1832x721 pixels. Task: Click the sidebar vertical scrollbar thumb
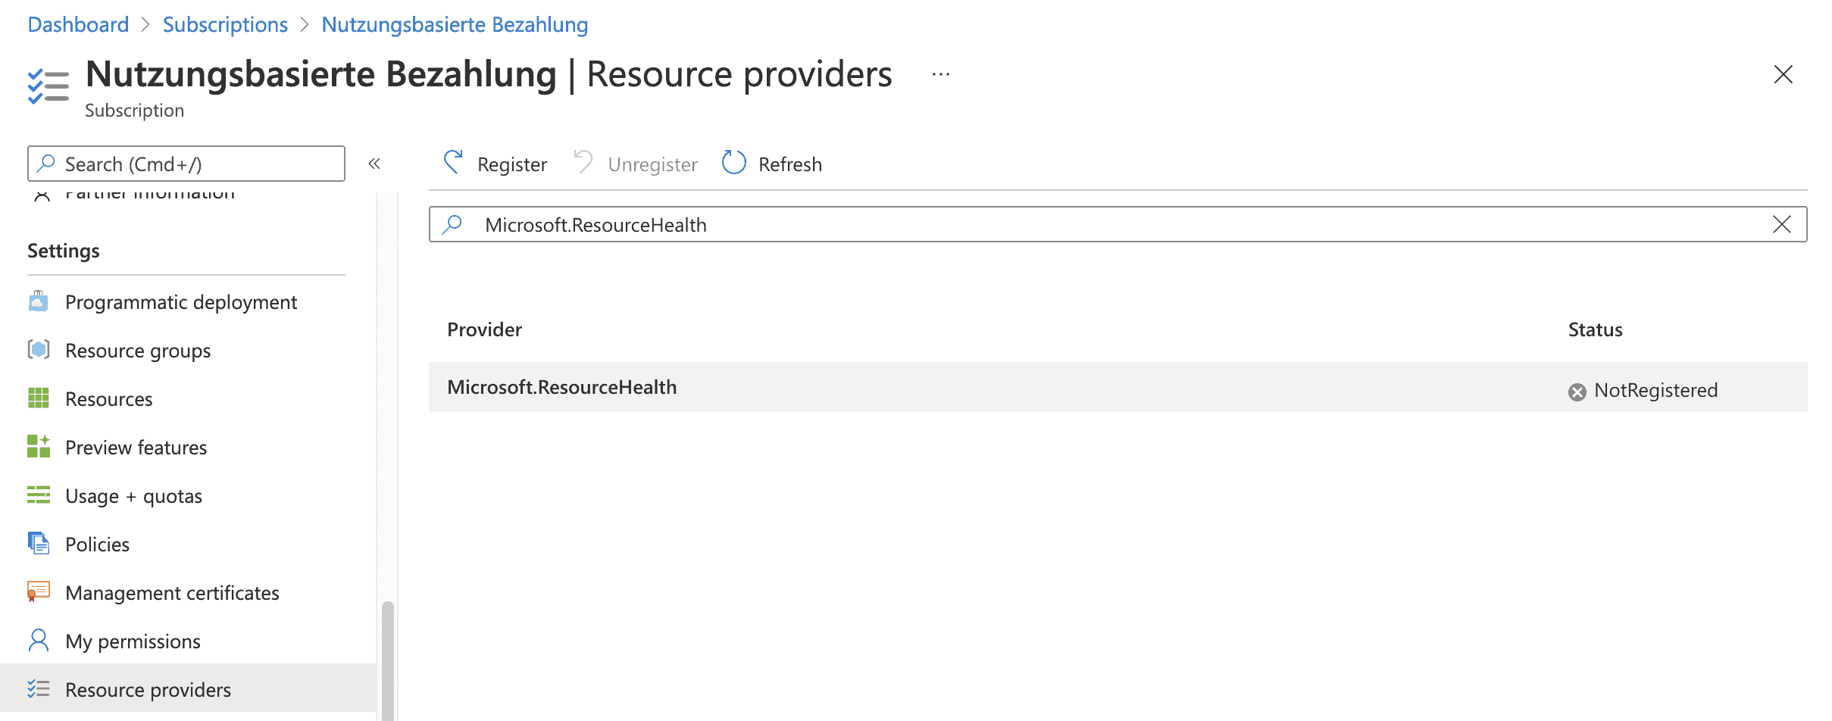388,659
